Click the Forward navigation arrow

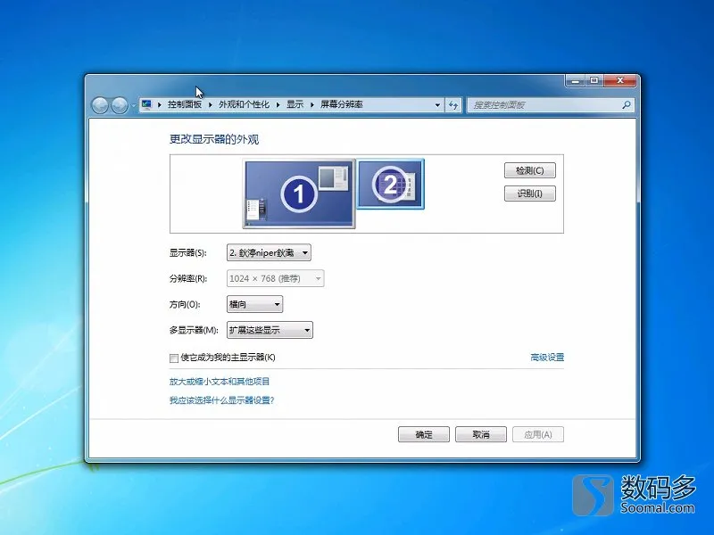(120, 105)
